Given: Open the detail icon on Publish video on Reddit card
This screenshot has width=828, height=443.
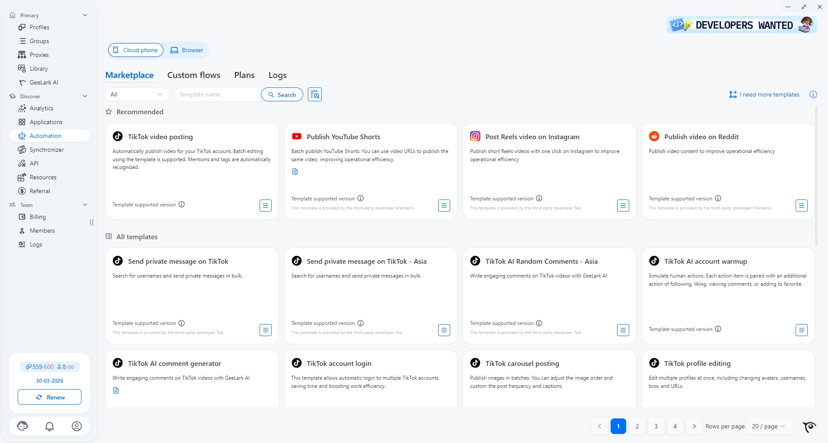Looking at the screenshot, I should tap(802, 206).
